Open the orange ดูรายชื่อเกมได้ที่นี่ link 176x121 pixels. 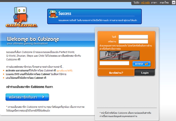(65, 71)
